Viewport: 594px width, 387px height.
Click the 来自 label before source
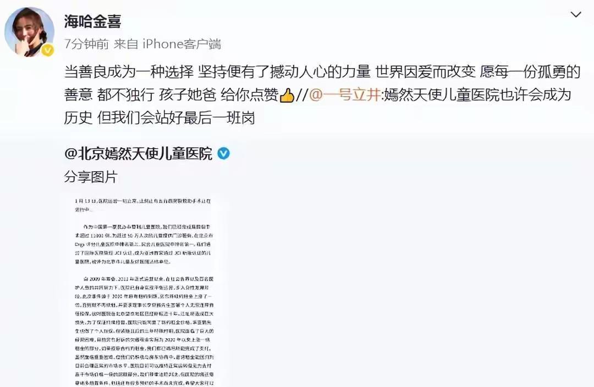tap(126, 44)
